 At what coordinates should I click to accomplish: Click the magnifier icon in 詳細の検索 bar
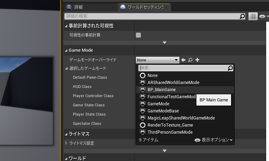(x=242, y=16)
